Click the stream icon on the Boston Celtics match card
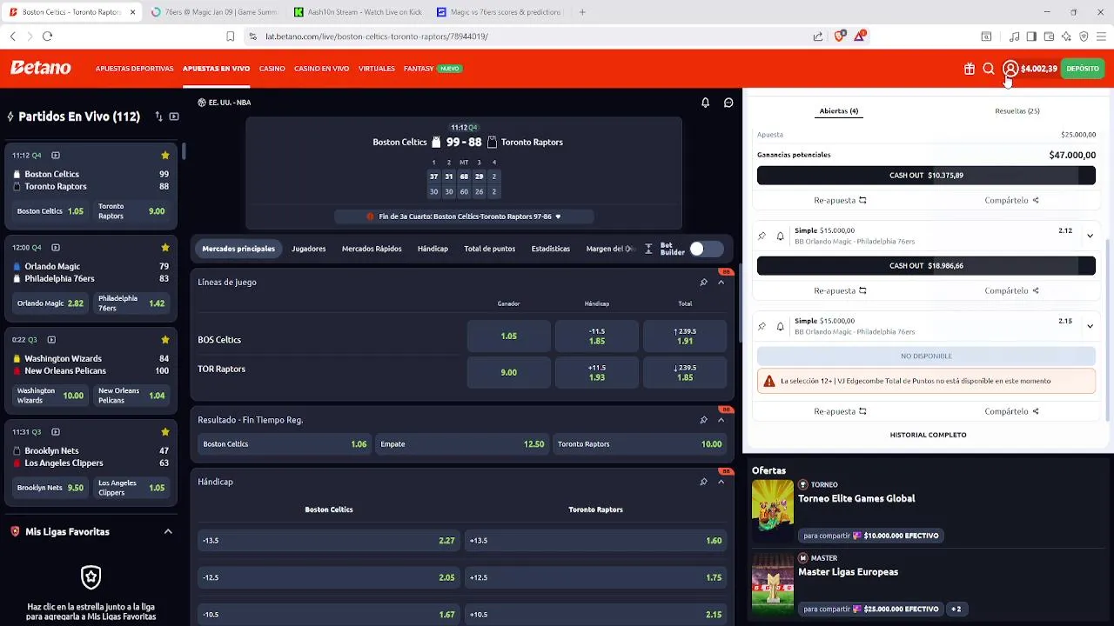The image size is (1114, 626). point(56,156)
